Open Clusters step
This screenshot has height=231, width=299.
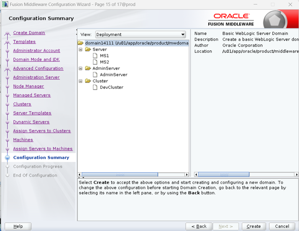(22, 104)
